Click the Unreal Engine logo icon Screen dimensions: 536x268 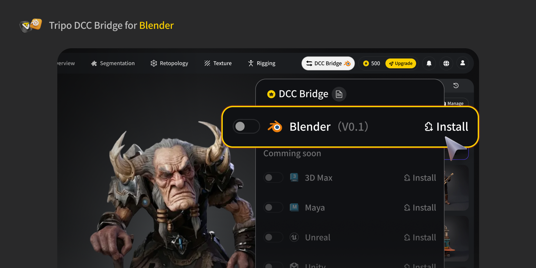pos(294,237)
